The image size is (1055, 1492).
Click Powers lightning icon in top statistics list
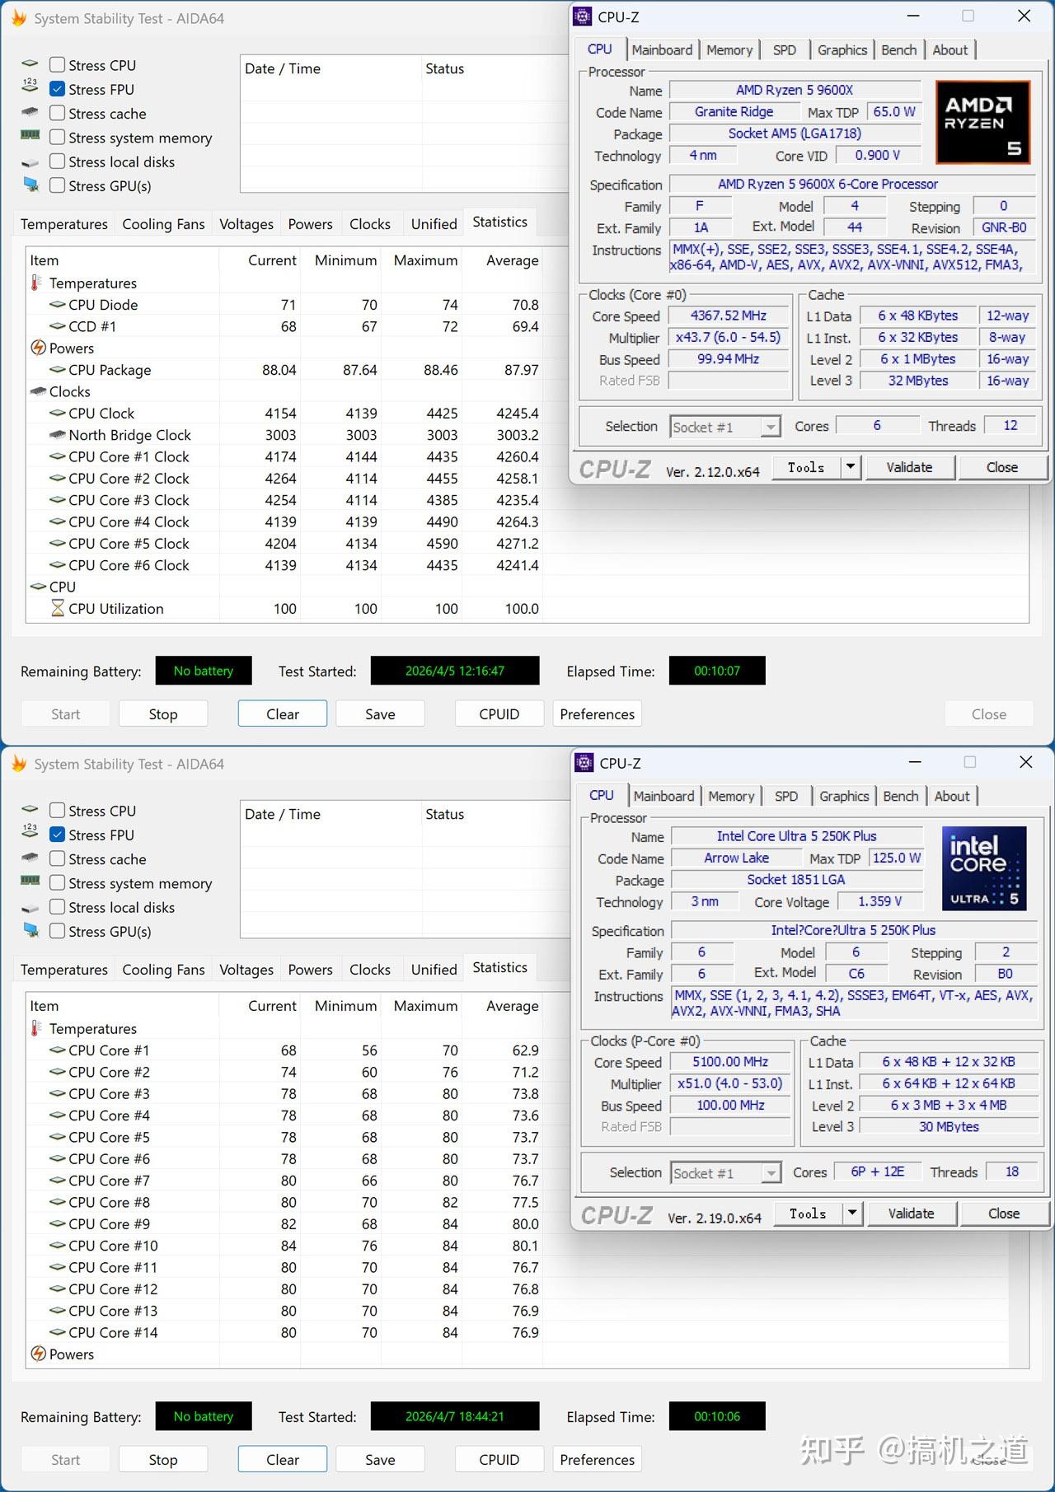[38, 348]
